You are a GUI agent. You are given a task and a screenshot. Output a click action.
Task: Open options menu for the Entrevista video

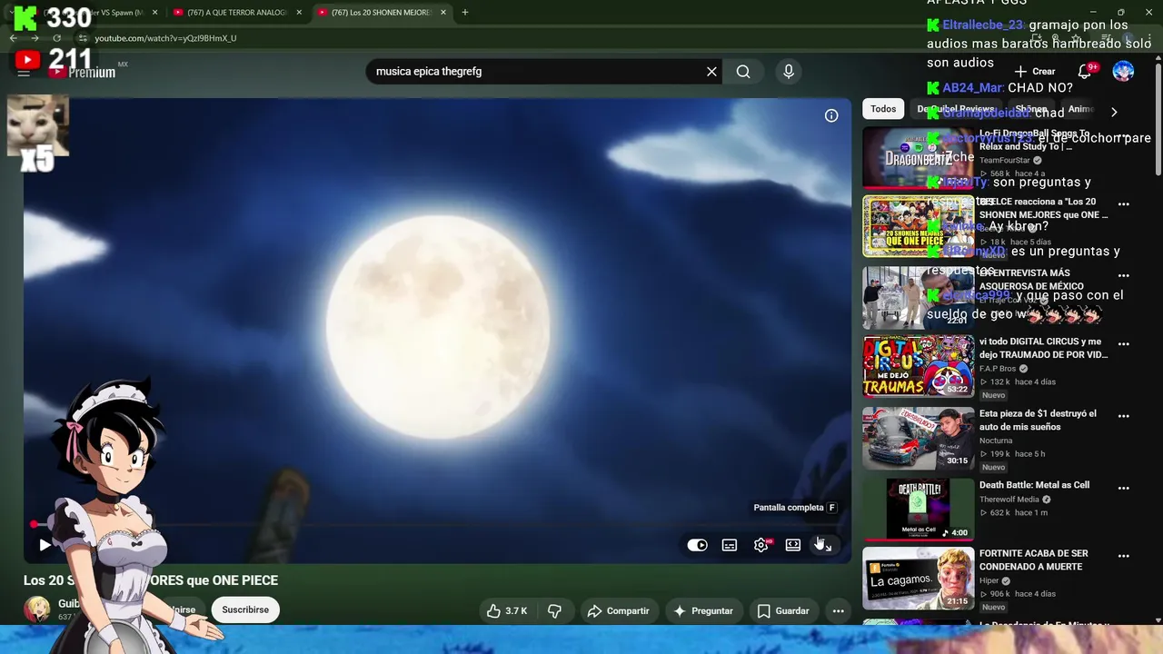[x=1124, y=275]
